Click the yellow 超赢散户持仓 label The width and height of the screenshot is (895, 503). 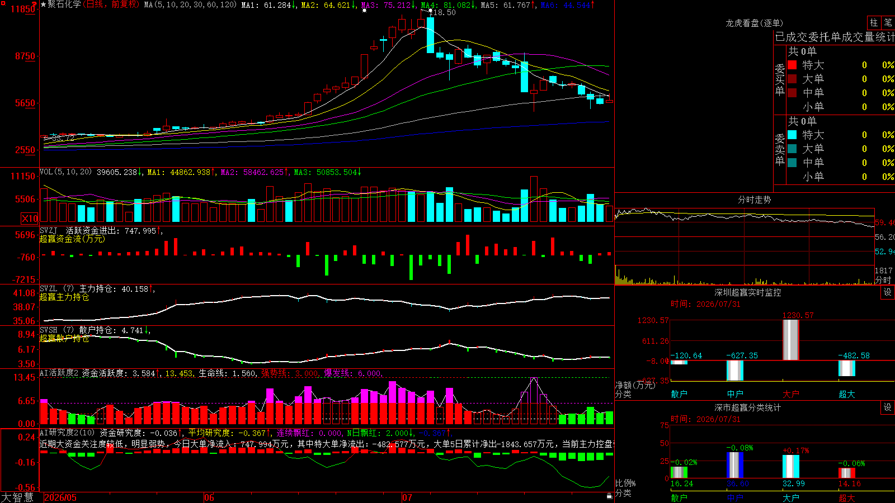[x=64, y=338]
